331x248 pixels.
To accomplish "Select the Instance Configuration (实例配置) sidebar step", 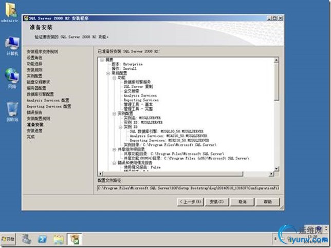I will 34,76.
